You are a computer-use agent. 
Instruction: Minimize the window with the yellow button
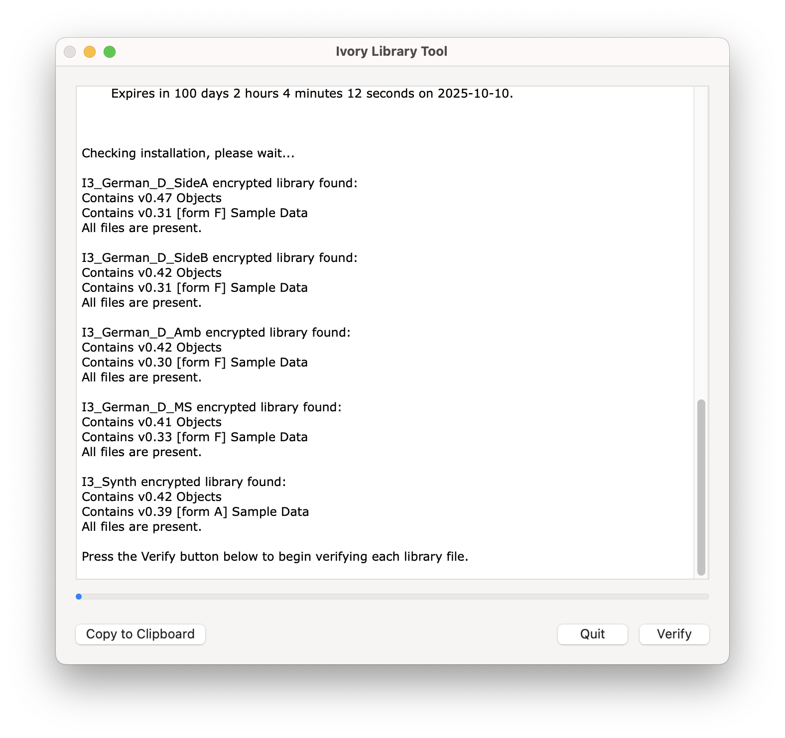tap(90, 52)
